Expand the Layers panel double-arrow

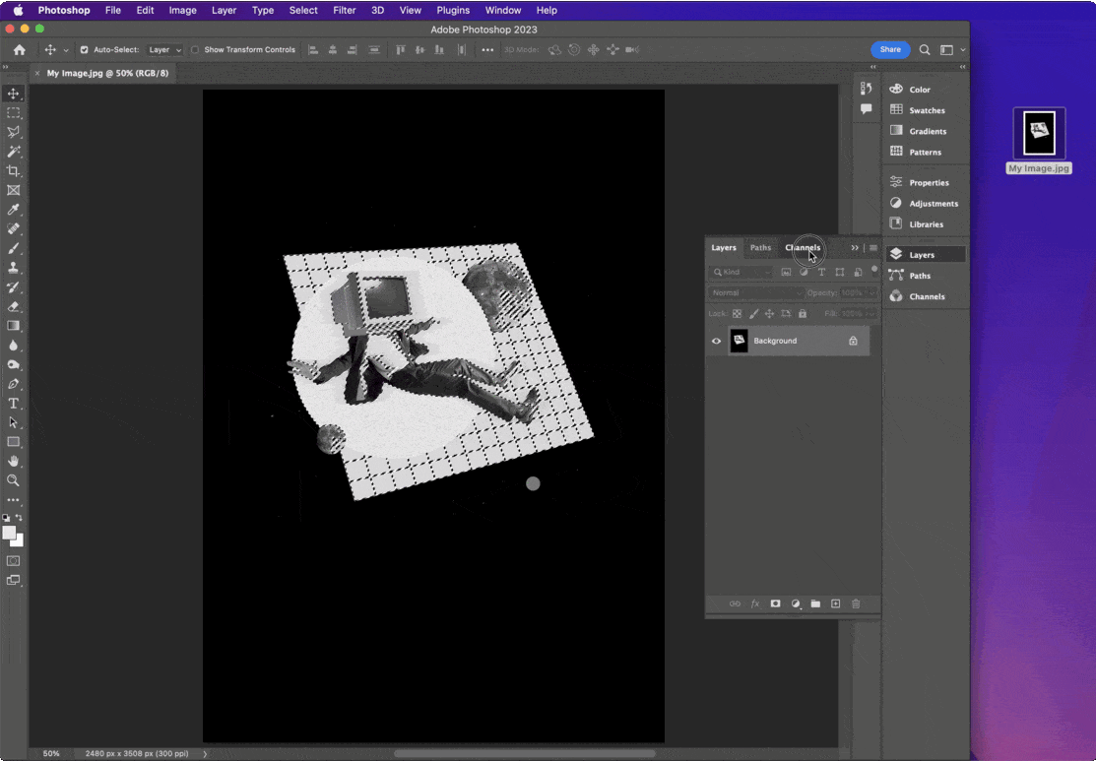pyautogui.click(x=855, y=247)
